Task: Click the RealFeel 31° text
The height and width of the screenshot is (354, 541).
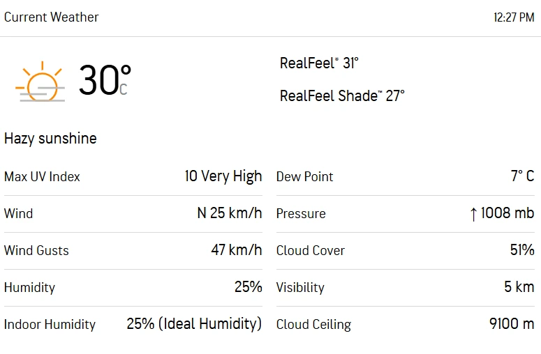Action: 319,63
